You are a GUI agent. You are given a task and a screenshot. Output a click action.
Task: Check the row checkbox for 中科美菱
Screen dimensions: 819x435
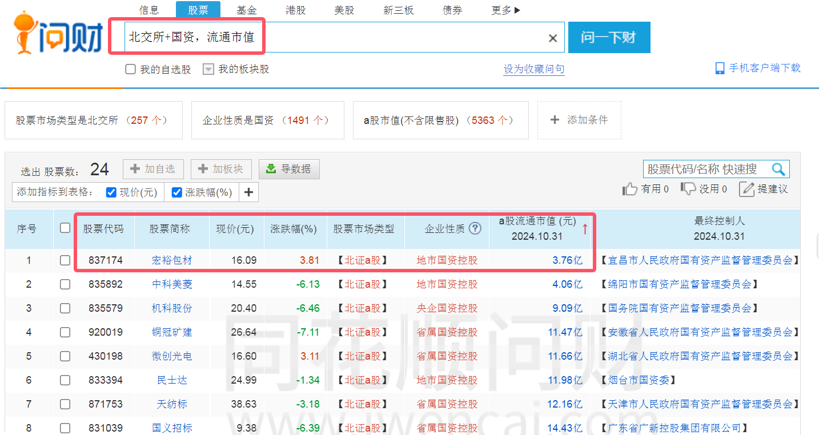coord(65,284)
